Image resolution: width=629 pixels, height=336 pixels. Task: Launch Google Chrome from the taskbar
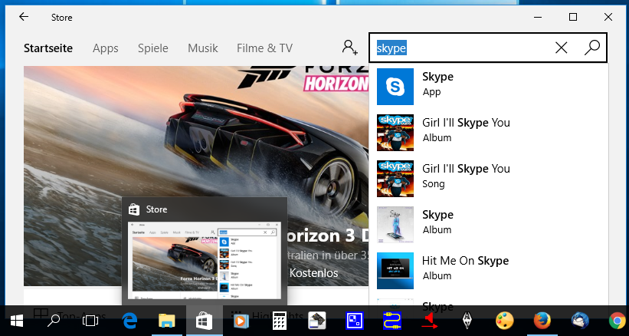(618, 321)
